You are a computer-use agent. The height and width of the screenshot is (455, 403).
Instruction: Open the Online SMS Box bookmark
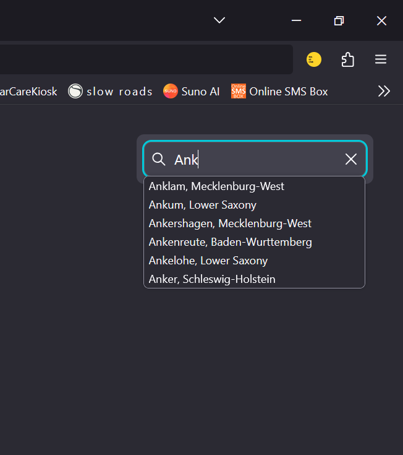279,92
